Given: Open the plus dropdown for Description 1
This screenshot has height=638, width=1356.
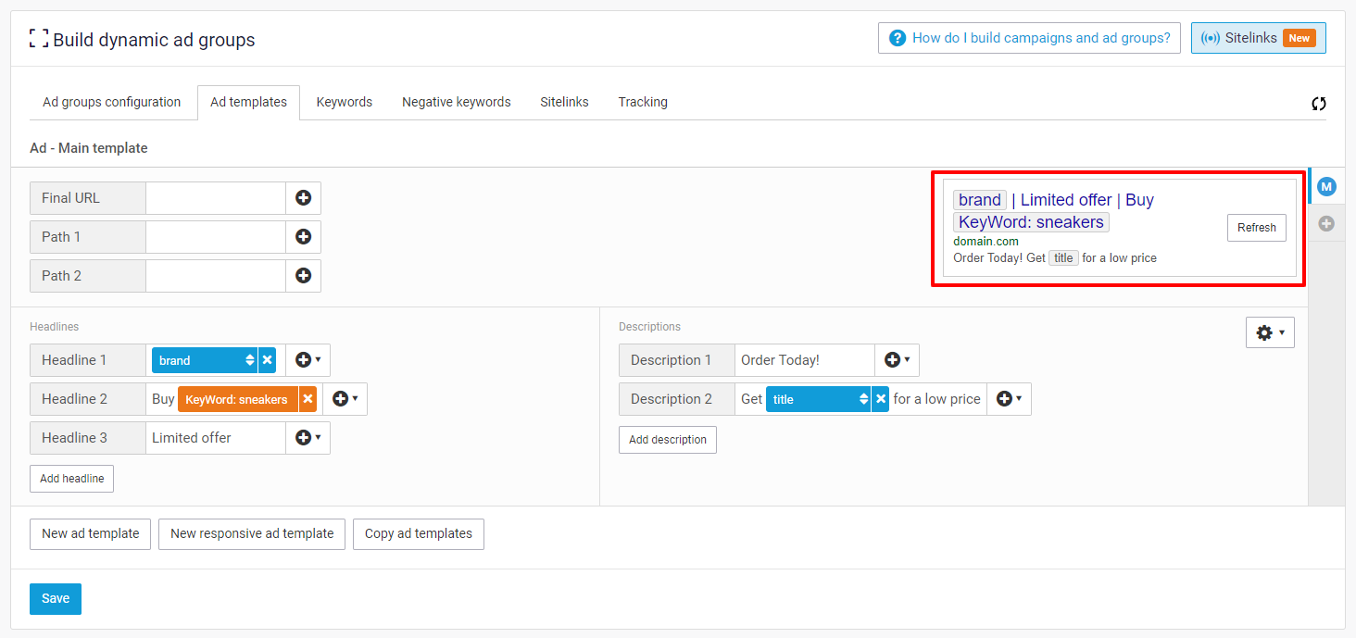Looking at the screenshot, I should coord(897,360).
